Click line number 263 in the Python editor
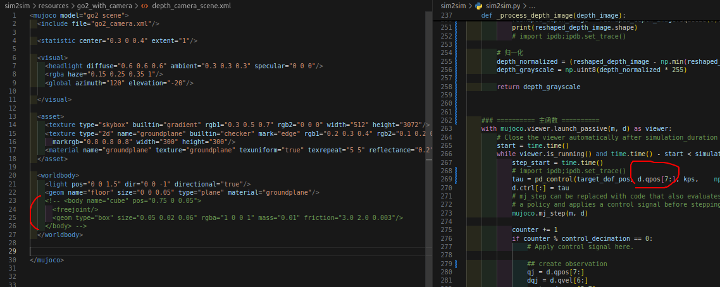The image size is (720, 287). 446,128
